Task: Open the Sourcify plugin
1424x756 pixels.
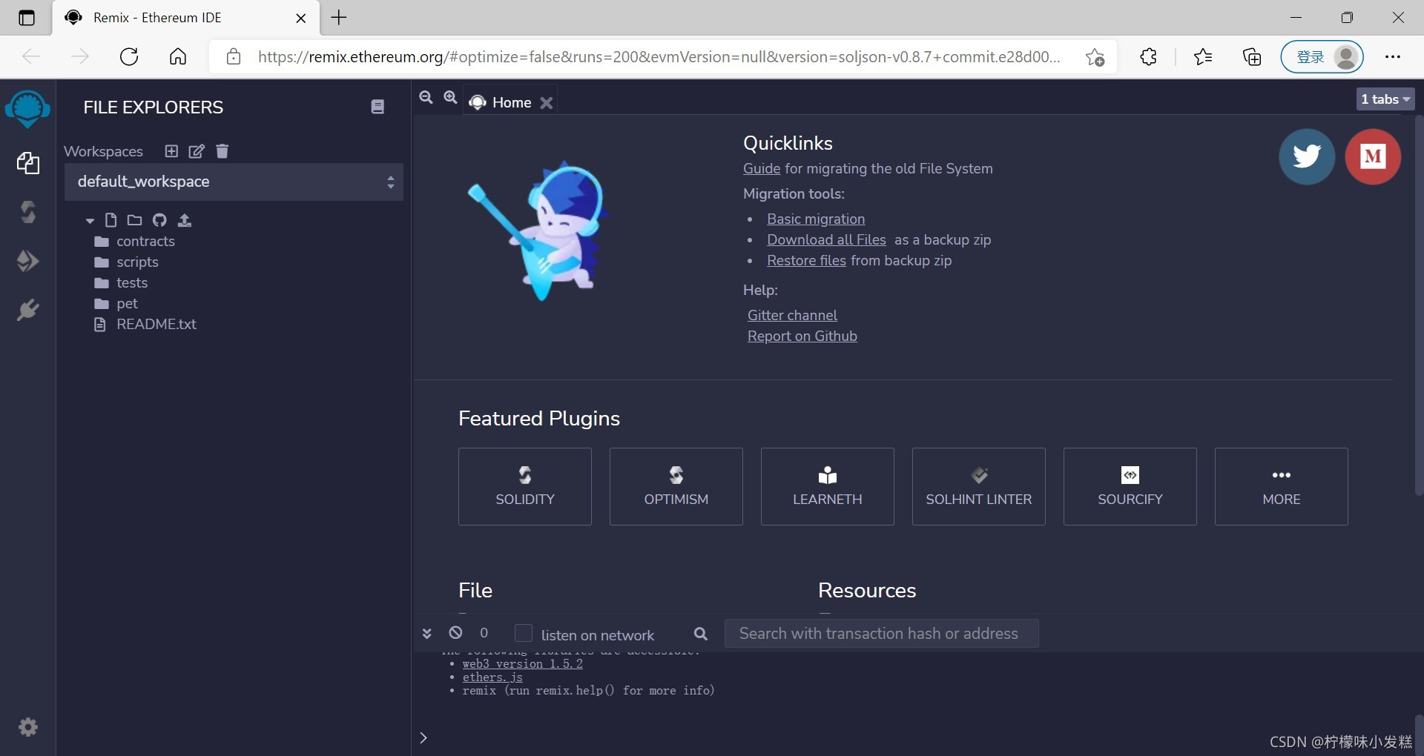Action: click(x=1130, y=487)
